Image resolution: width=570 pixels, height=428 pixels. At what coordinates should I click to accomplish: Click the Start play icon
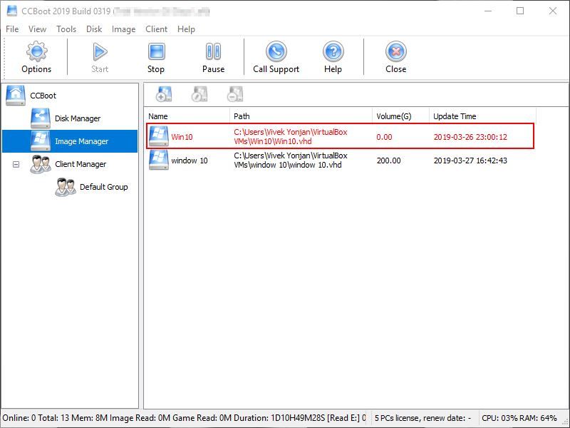pos(100,51)
